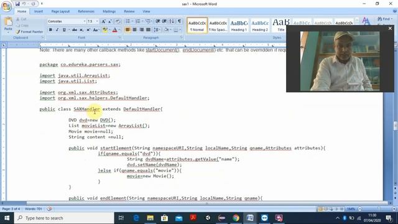Open the shading color dropdown

tap(170, 30)
